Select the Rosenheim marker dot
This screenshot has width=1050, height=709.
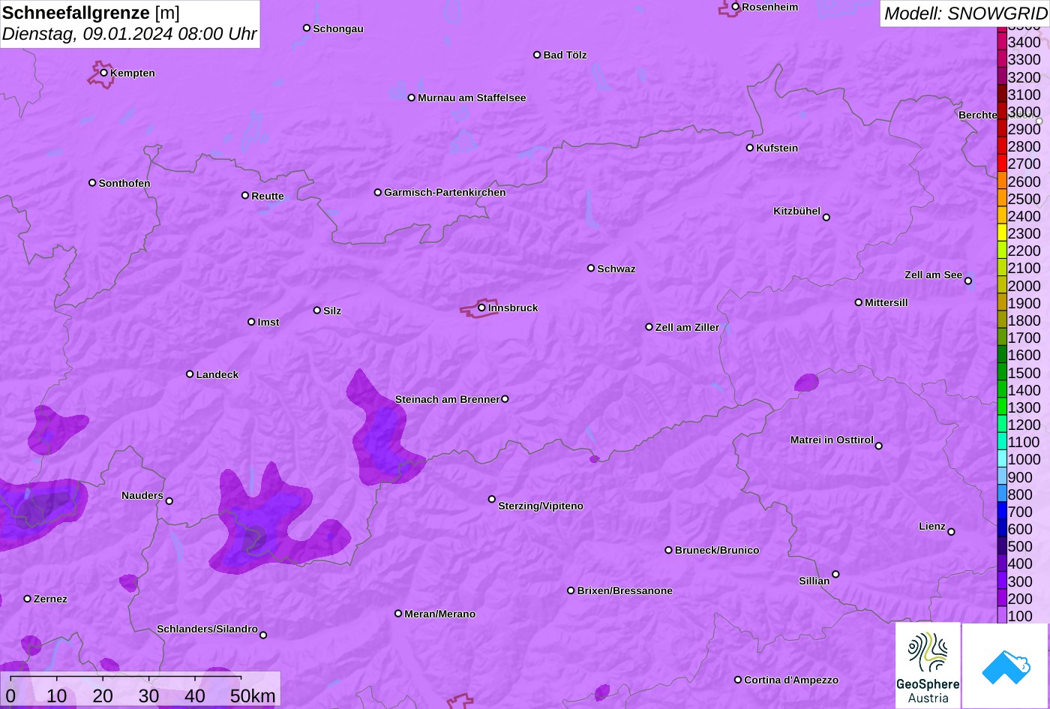(x=736, y=7)
